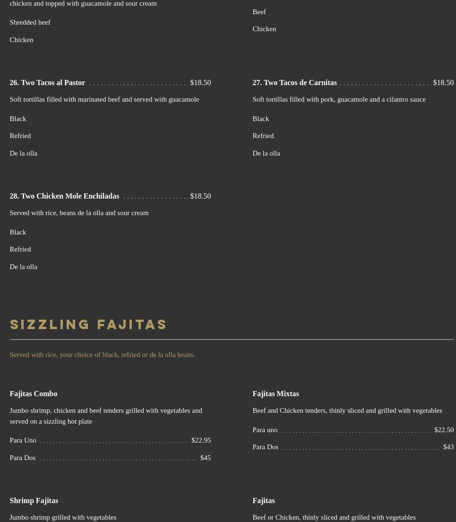Click the $45 Fajitas Combo price

click(206, 458)
